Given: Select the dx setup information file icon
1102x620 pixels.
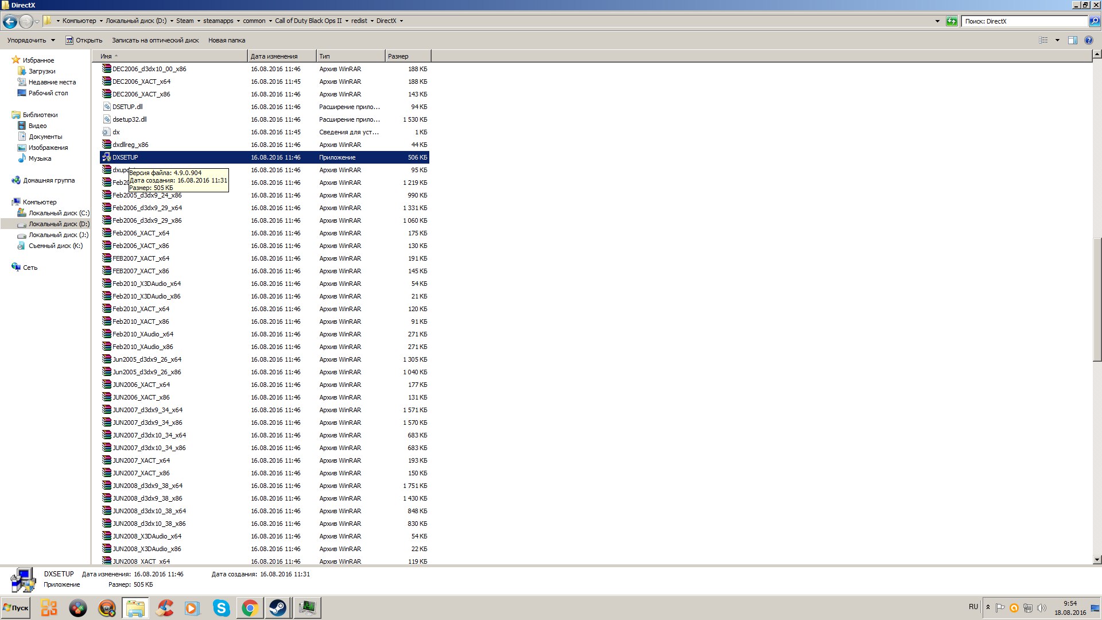Looking at the screenshot, I should (107, 132).
